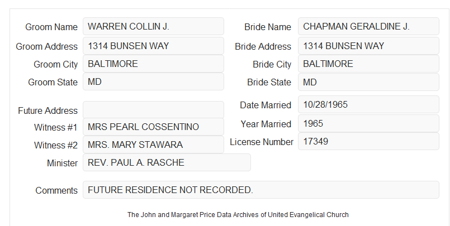Viewport: 450px width, 226px height.
Task: Click the Comments text field
Action: pyautogui.click(x=261, y=190)
